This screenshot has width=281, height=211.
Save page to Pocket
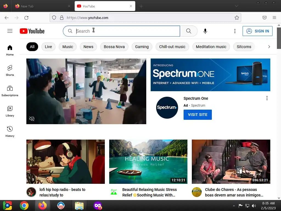tap(265, 18)
